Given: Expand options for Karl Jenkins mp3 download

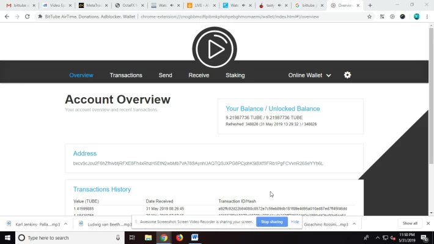Looking at the screenshot, I should click(x=65, y=224).
